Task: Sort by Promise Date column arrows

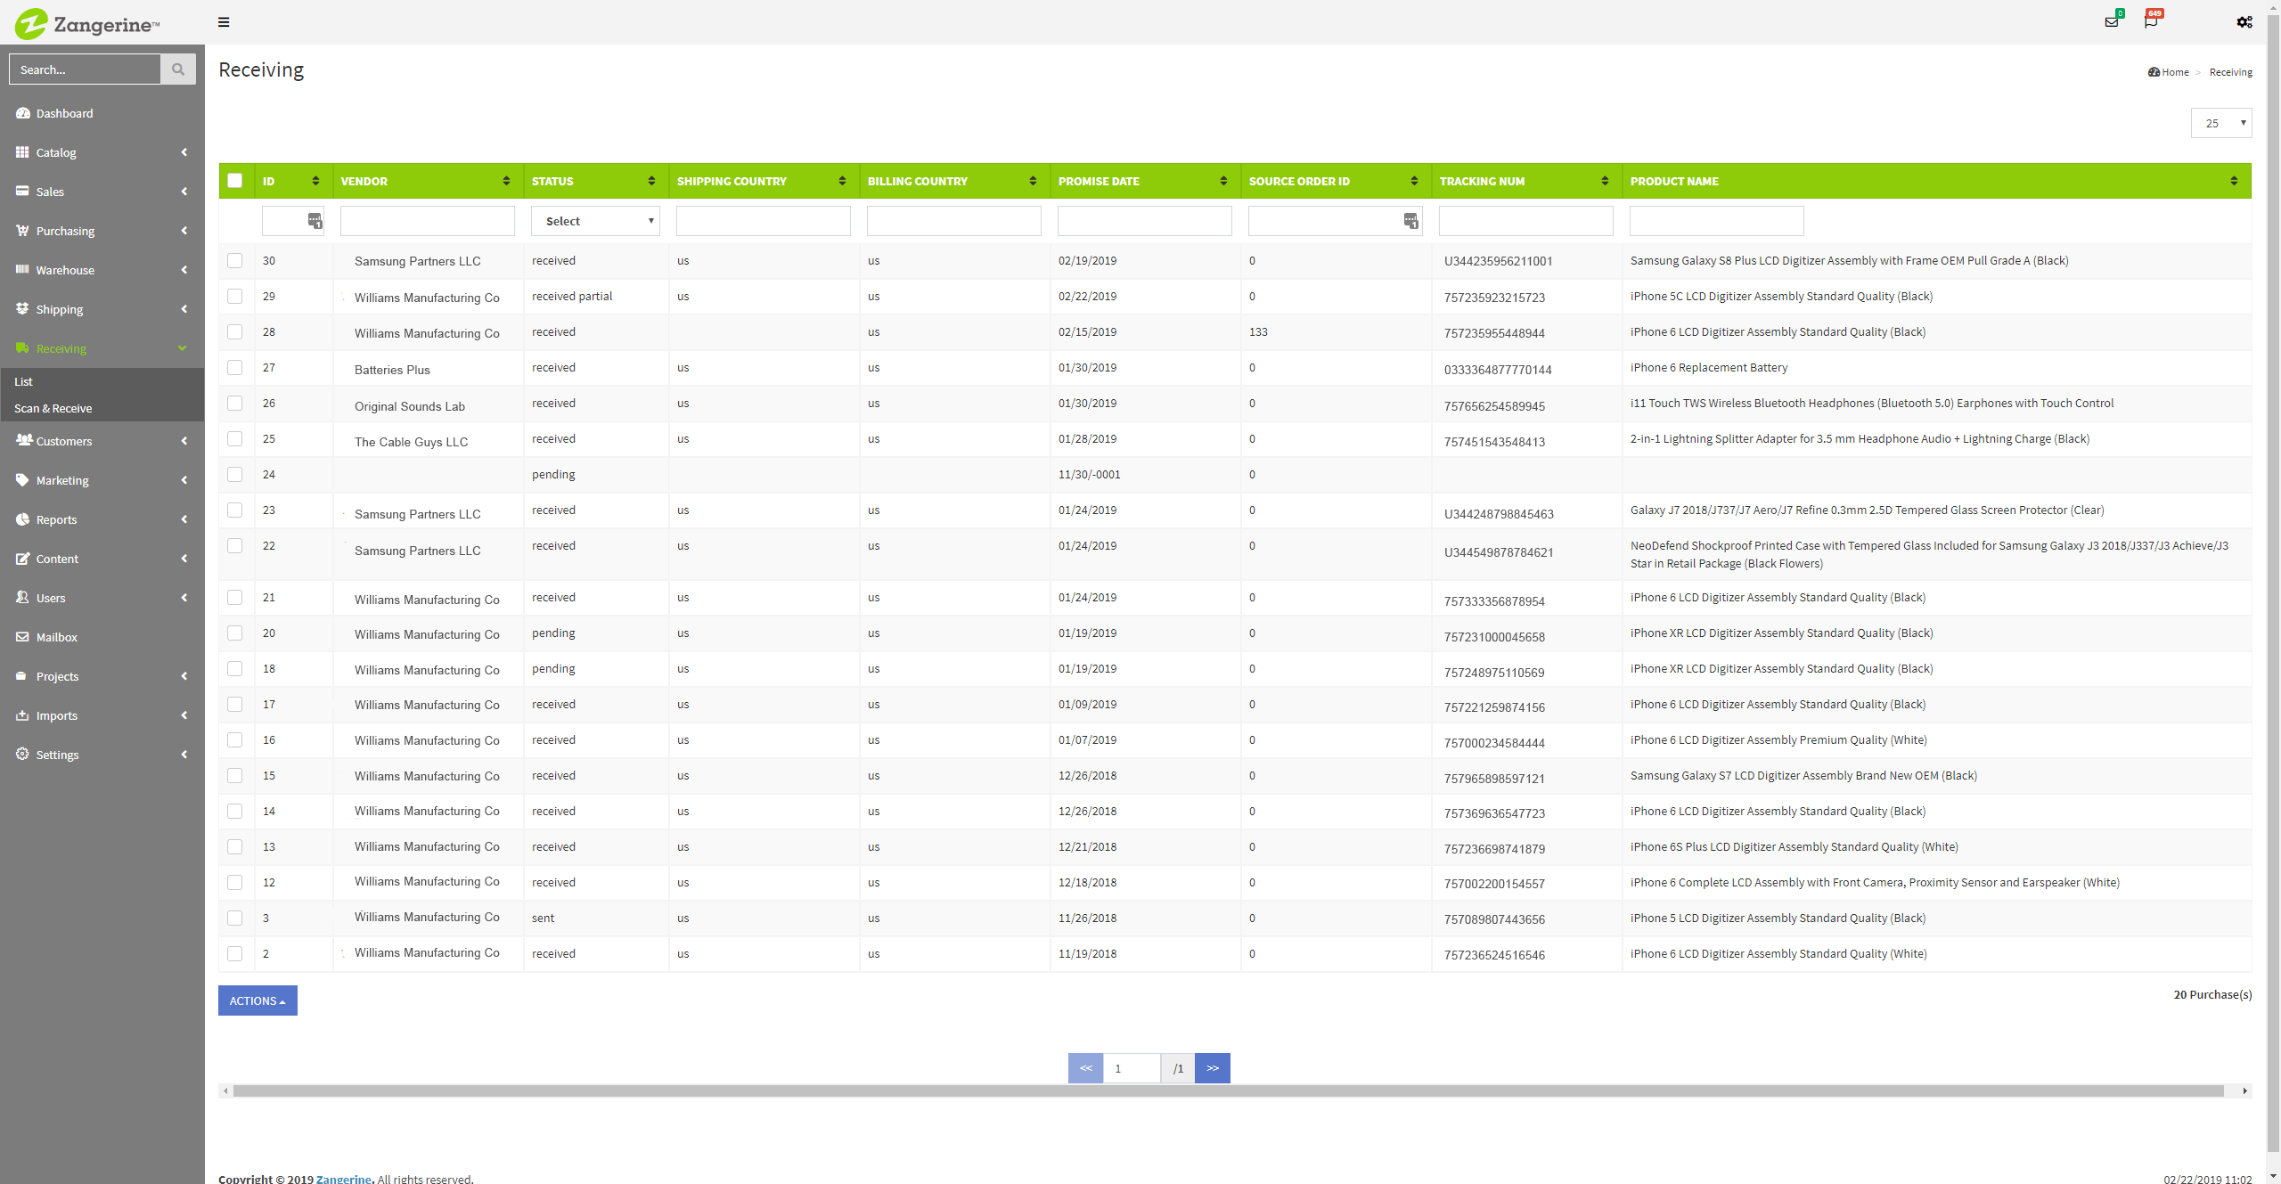Action: (x=1223, y=181)
